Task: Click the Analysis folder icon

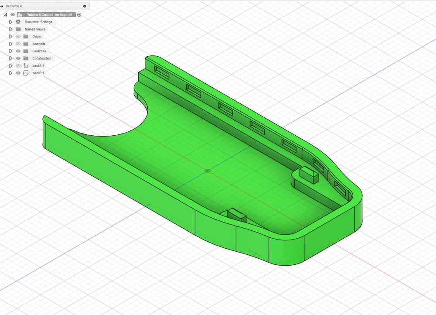Action: tap(26, 44)
